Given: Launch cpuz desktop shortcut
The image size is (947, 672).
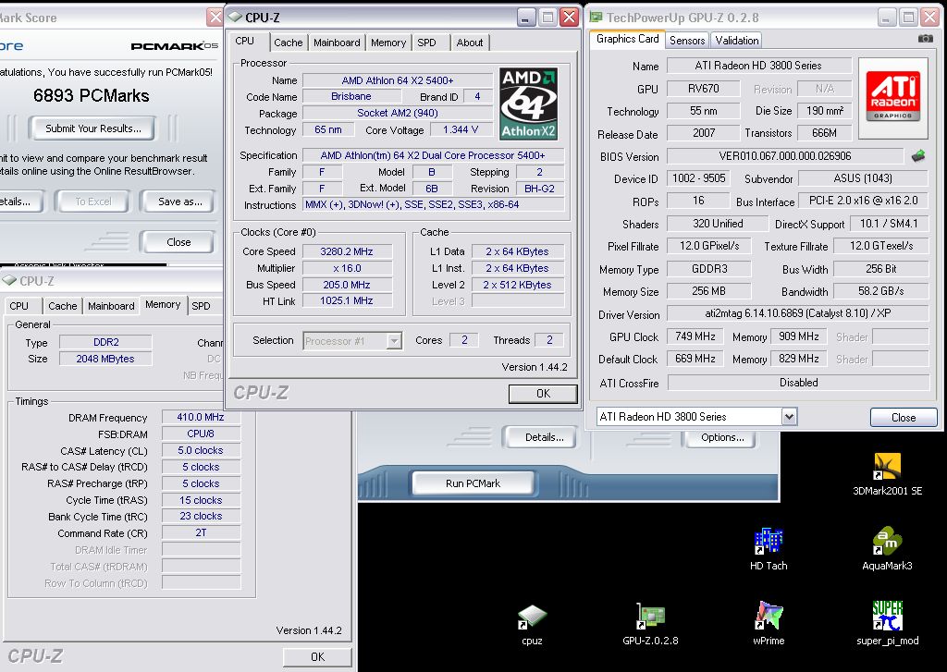Looking at the screenshot, I should tap(532, 624).
